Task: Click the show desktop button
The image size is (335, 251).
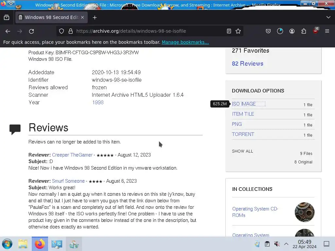Action: click(326, 244)
